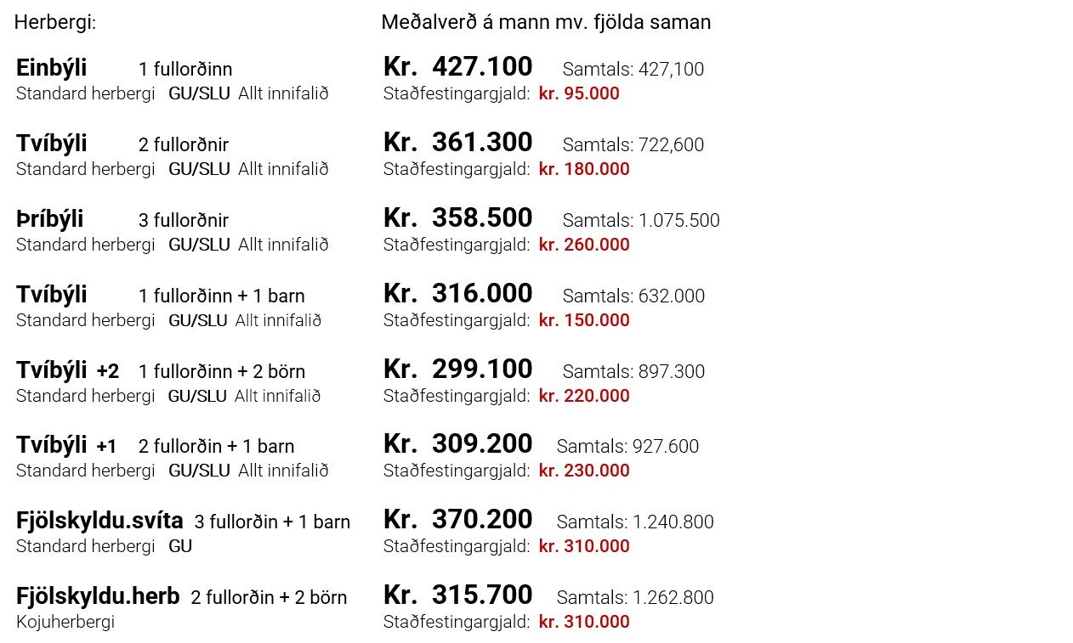Click the Kr. 309.200 price
Screen dimensions: 1073x643
[x=457, y=443]
